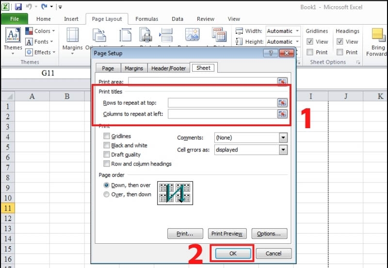Switch to the Home ribbon tab
The width and height of the screenshot is (388, 268).
(x=44, y=19)
